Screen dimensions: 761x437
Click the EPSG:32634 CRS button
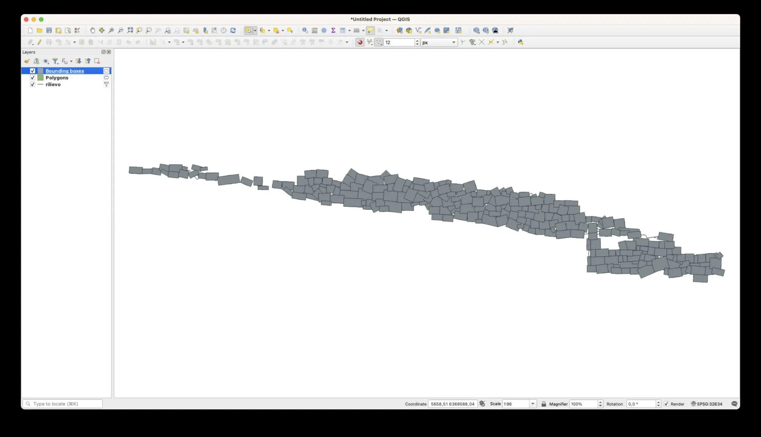707,404
